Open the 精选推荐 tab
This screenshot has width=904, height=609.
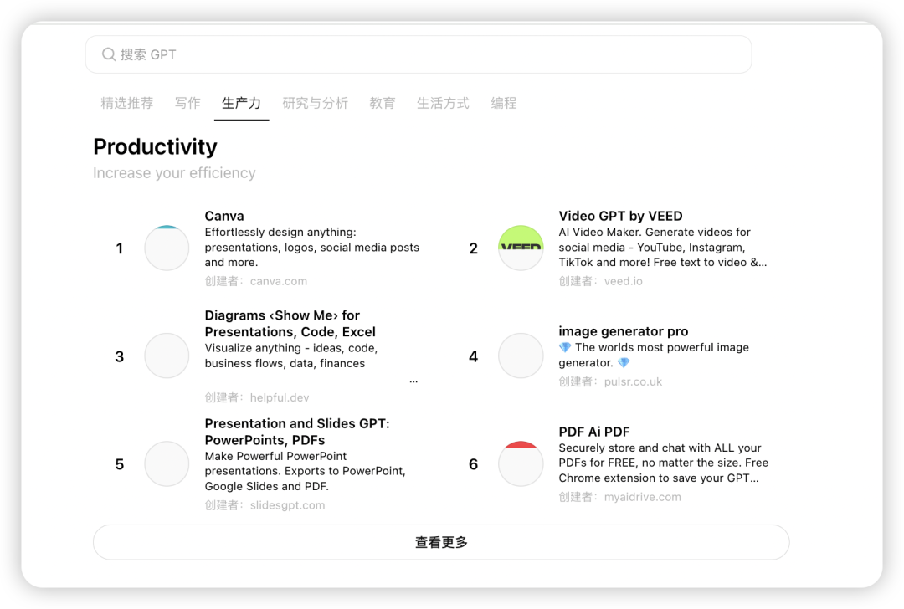point(127,103)
